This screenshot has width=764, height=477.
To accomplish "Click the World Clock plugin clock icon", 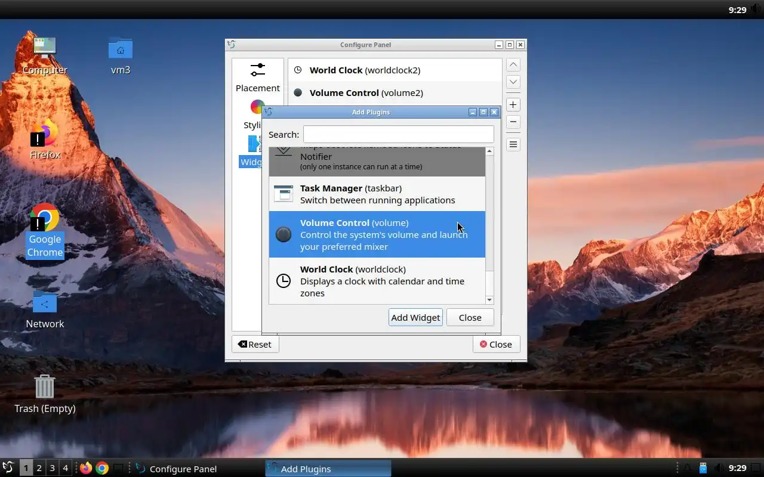I will click(x=284, y=281).
